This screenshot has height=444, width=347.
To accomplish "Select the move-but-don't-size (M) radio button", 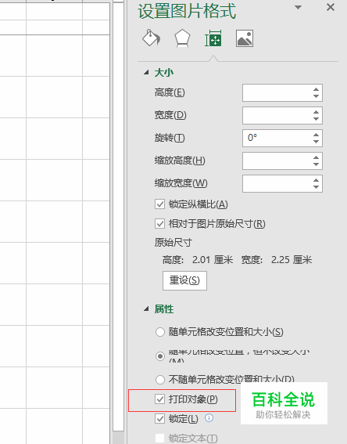I will click(160, 356).
